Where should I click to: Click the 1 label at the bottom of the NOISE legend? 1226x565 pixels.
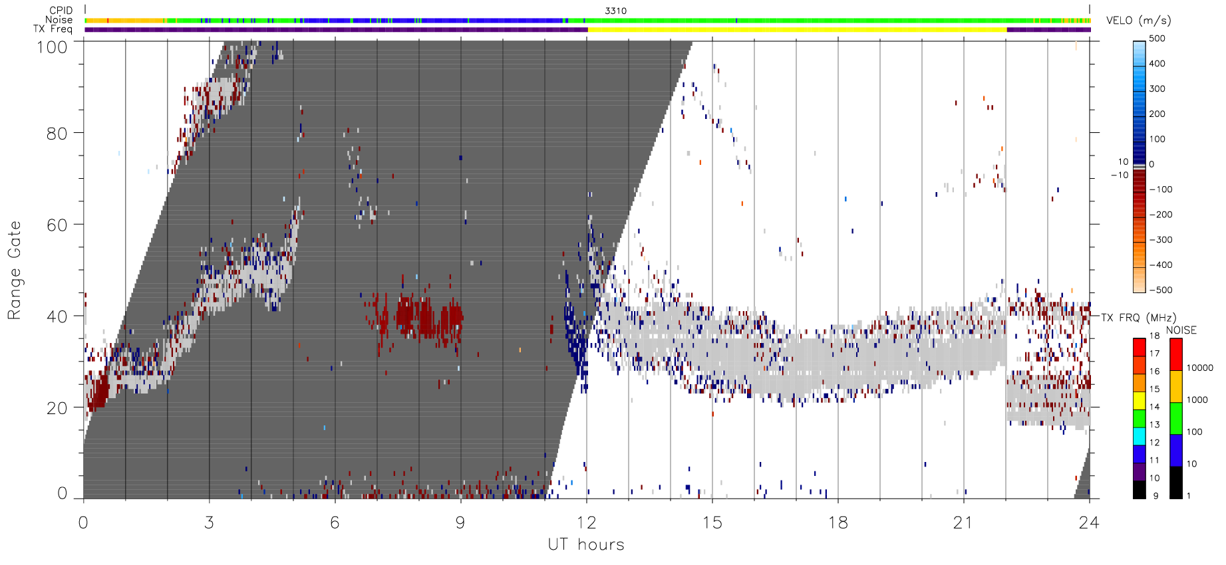(x=1189, y=496)
